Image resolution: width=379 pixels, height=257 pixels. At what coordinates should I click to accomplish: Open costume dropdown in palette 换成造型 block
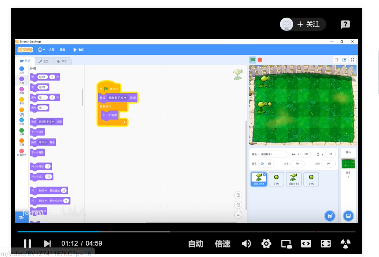(x=46, y=122)
